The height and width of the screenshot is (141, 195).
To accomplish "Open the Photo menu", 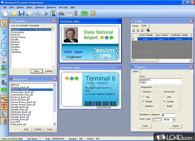I will [x=29, y=7].
